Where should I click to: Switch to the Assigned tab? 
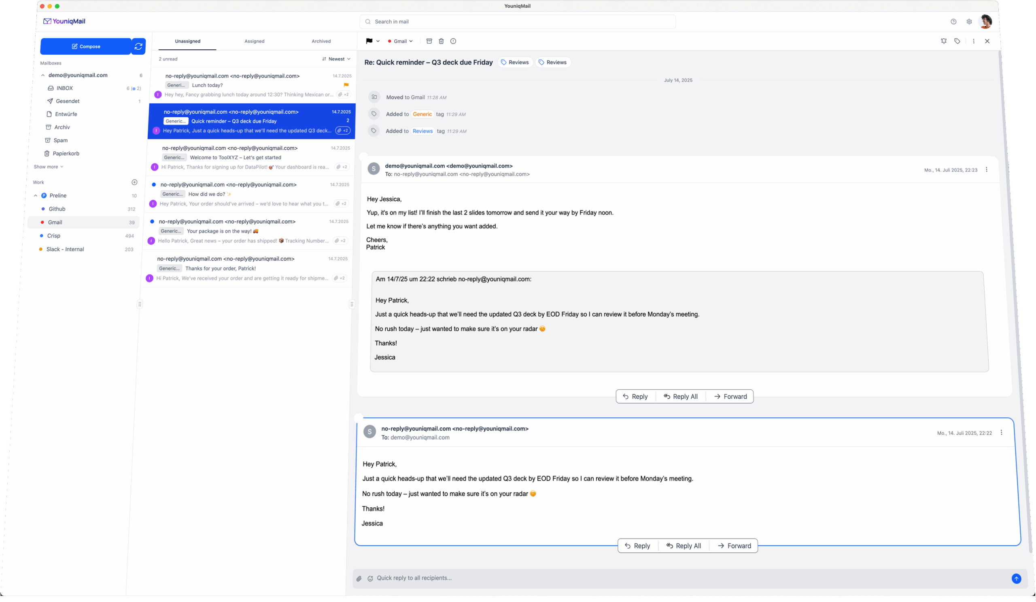255,41
